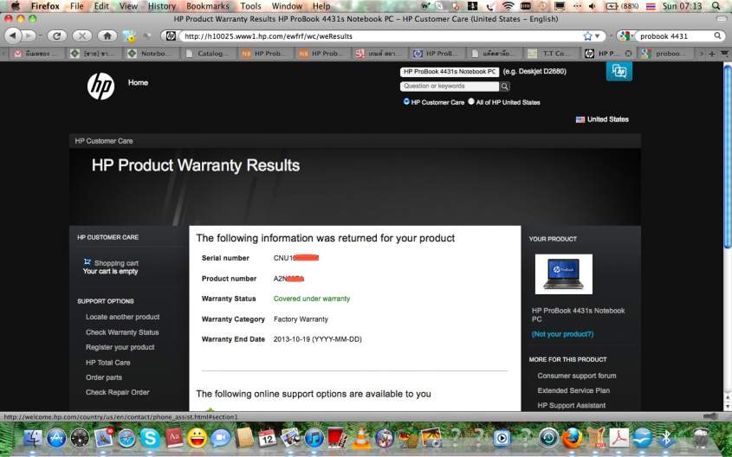The height and width of the screenshot is (457, 732).
Task: Bookmark page with the star icon
Action: click(x=588, y=35)
